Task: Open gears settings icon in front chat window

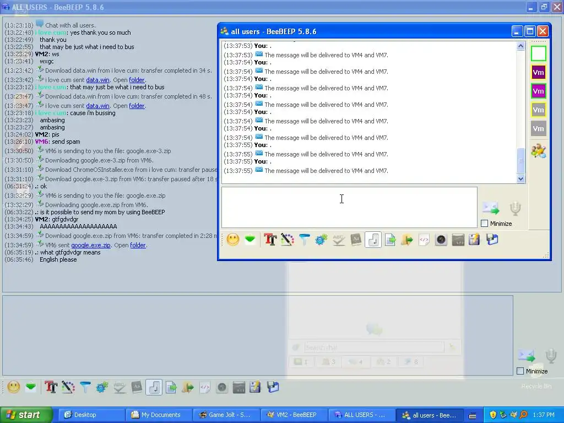Action: tap(321, 240)
